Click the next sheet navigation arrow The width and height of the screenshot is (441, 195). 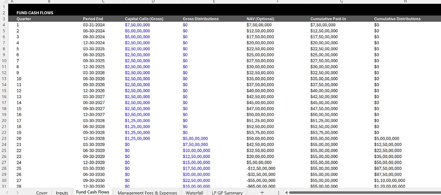(17, 192)
